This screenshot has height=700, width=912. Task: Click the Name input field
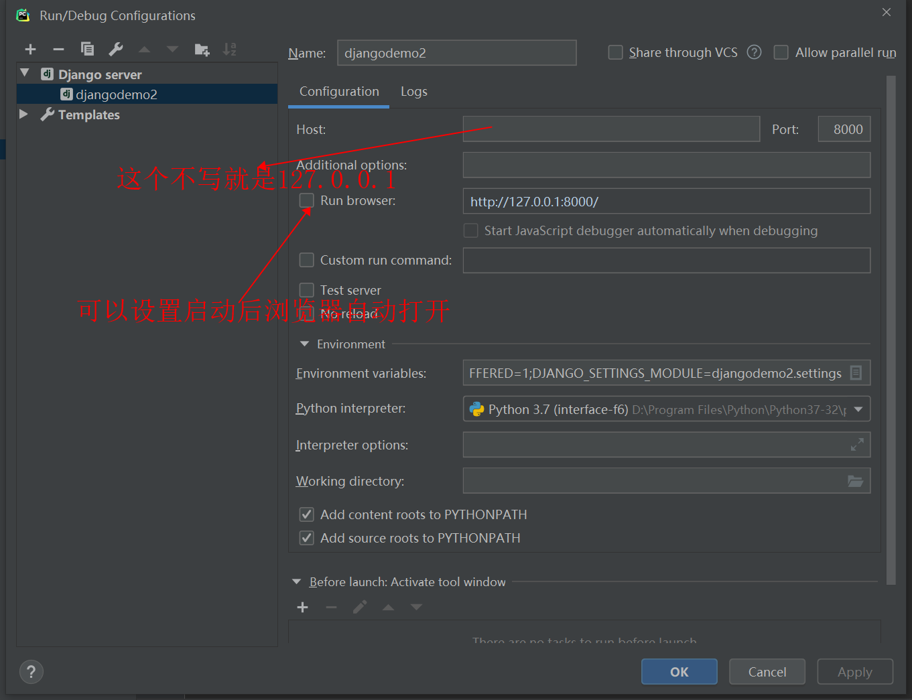(457, 53)
